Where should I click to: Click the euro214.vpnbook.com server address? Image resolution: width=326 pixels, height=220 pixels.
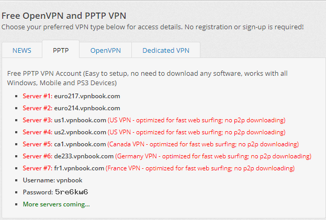tap(87, 108)
